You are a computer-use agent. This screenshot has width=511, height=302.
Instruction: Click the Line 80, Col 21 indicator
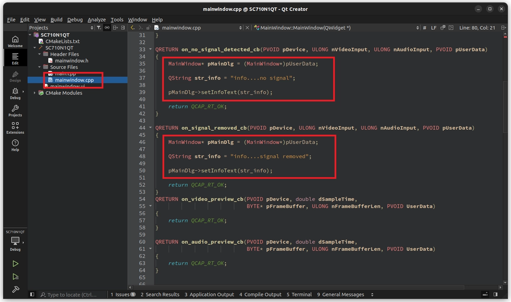pos(477,28)
